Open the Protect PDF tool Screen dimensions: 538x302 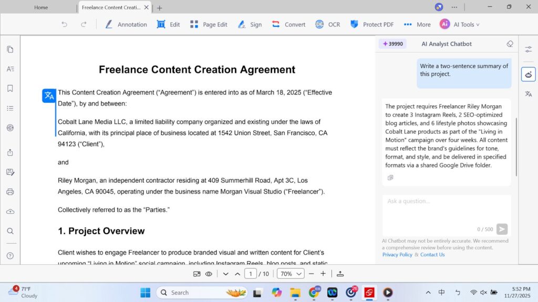pyautogui.click(x=371, y=24)
